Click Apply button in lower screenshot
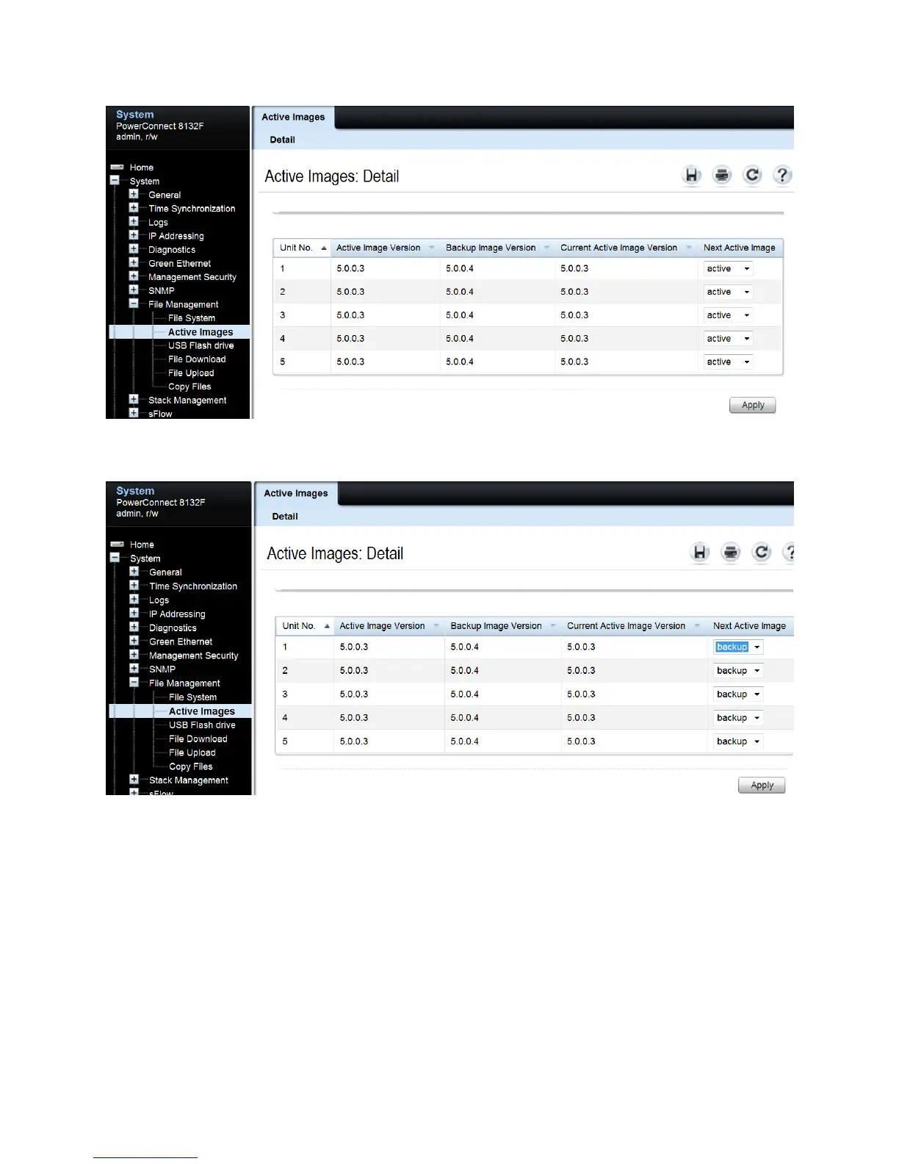Screen dimensions: 899x1164 (x=762, y=786)
